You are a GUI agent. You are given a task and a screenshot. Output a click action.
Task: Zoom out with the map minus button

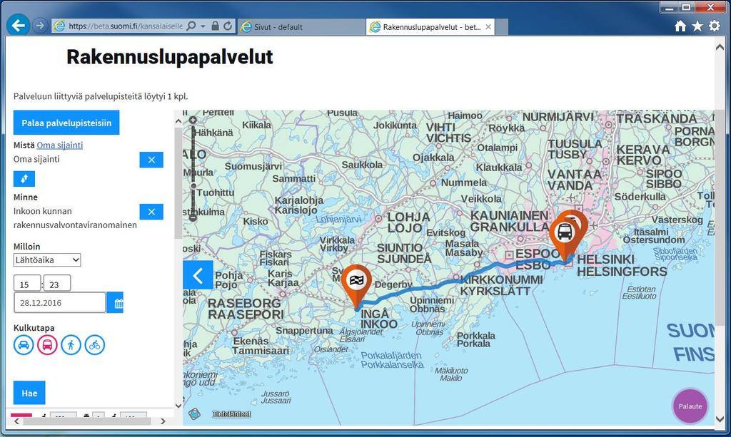(193, 217)
